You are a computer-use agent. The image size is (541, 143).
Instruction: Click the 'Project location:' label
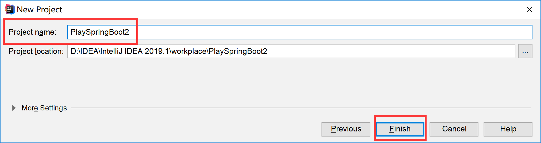point(36,51)
